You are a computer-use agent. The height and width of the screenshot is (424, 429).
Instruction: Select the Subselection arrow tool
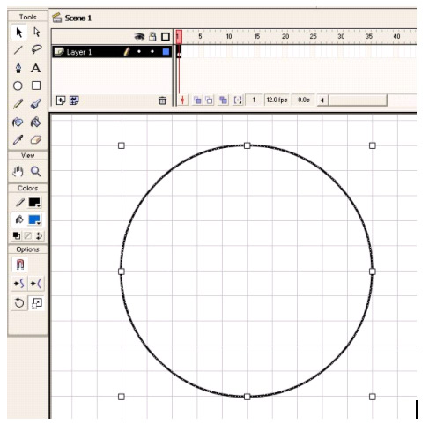point(36,33)
